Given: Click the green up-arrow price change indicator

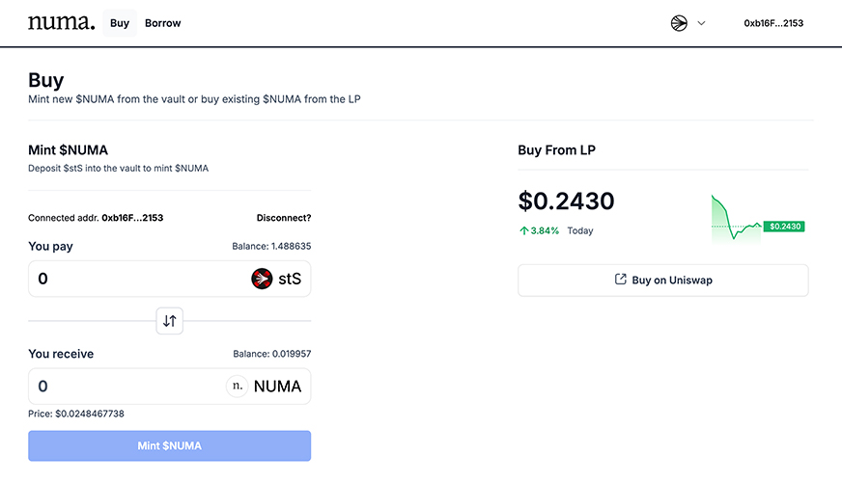Looking at the screenshot, I should (x=523, y=231).
